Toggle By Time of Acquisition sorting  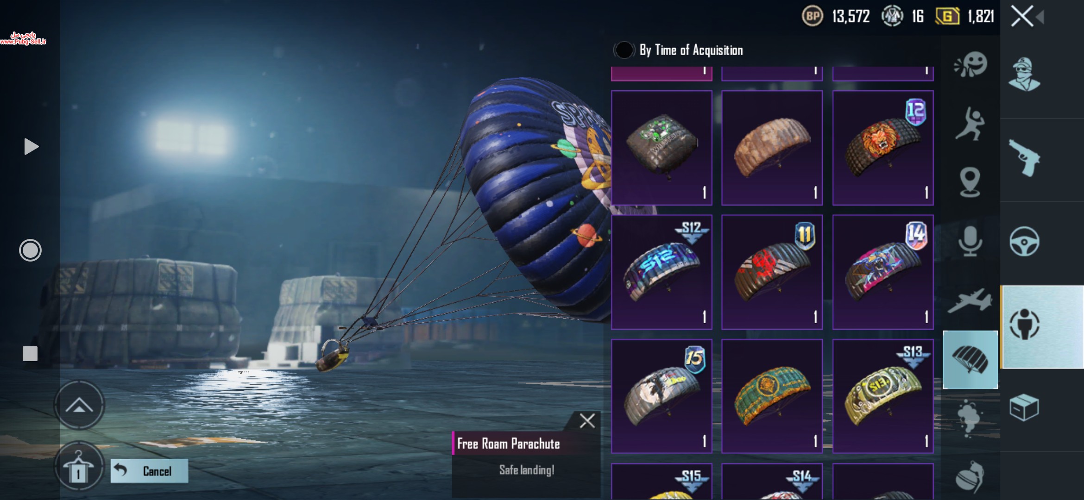coord(624,50)
